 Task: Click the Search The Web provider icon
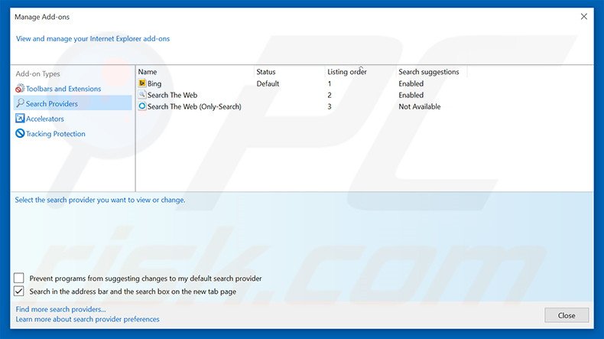(x=142, y=94)
